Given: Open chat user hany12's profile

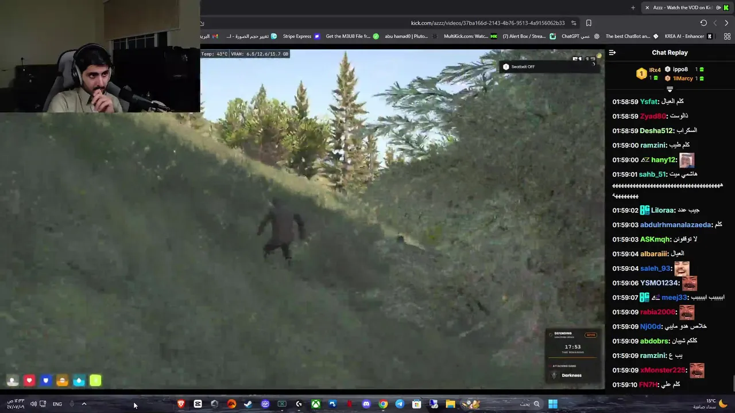Looking at the screenshot, I should [664, 160].
